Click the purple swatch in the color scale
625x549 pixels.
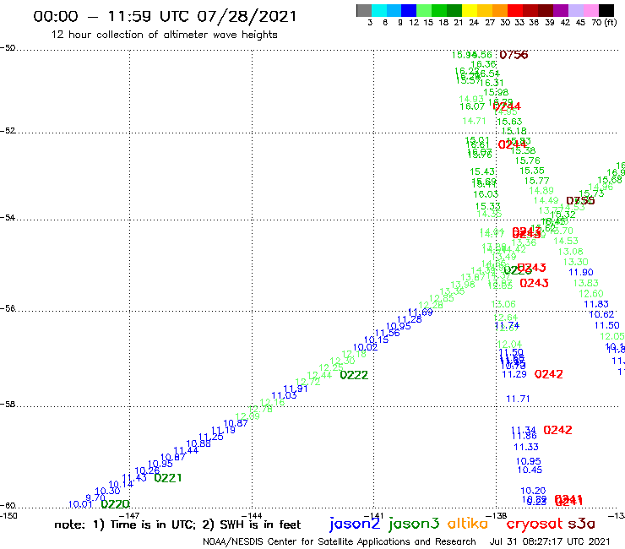coord(561,10)
